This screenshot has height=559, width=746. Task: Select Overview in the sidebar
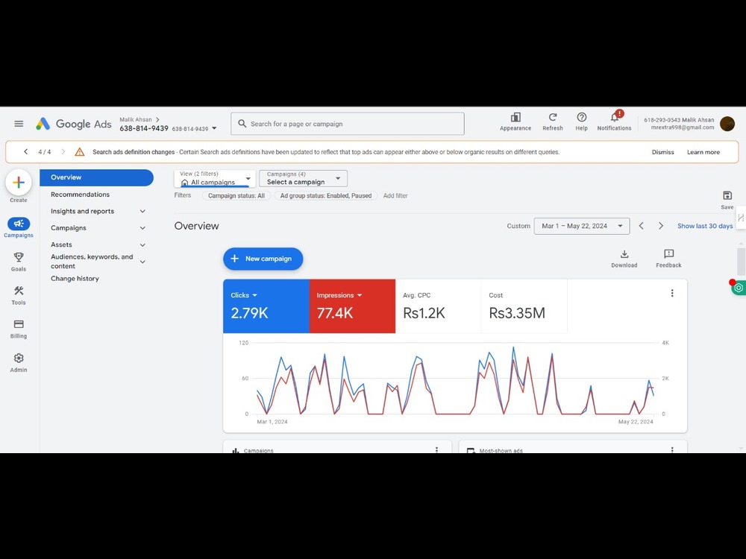pyautogui.click(x=96, y=177)
